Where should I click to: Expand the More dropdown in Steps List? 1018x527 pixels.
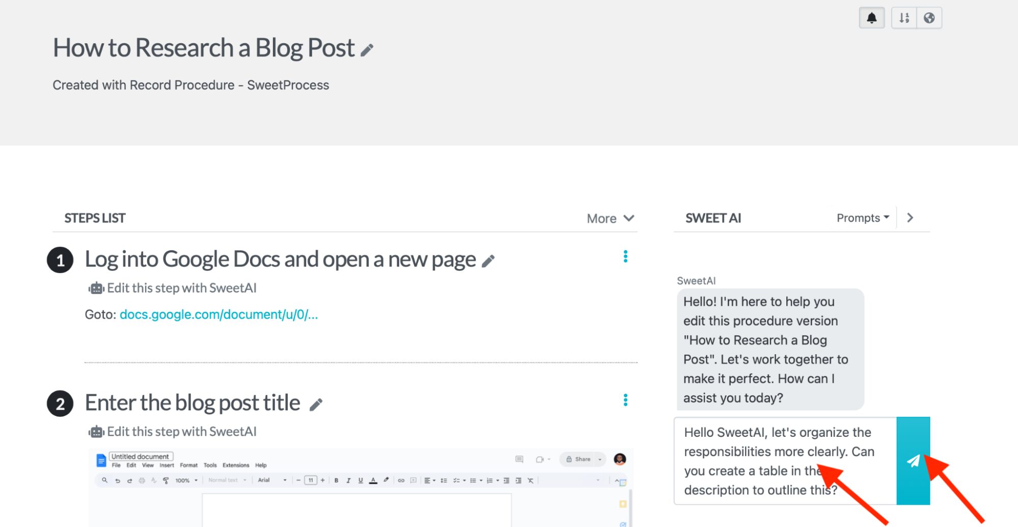tap(610, 218)
